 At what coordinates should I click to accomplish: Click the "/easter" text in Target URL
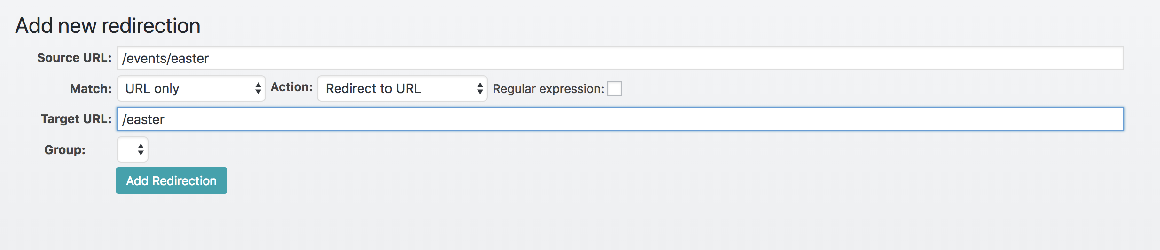[x=143, y=119]
